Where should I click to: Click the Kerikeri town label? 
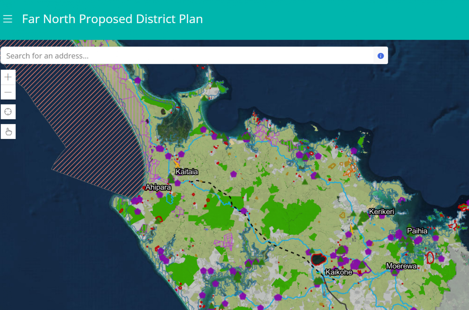381,212
